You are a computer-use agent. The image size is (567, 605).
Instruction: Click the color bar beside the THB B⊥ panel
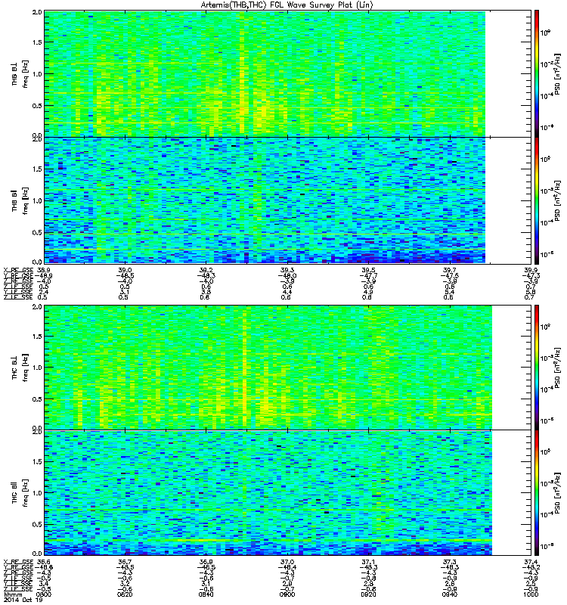(537, 73)
